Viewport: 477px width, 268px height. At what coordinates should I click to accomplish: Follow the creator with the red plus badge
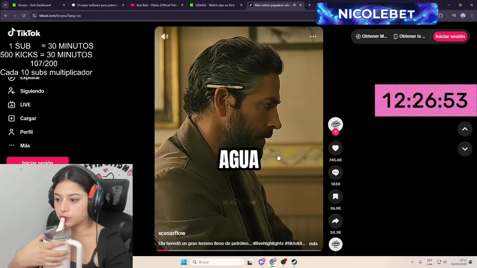(x=335, y=132)
